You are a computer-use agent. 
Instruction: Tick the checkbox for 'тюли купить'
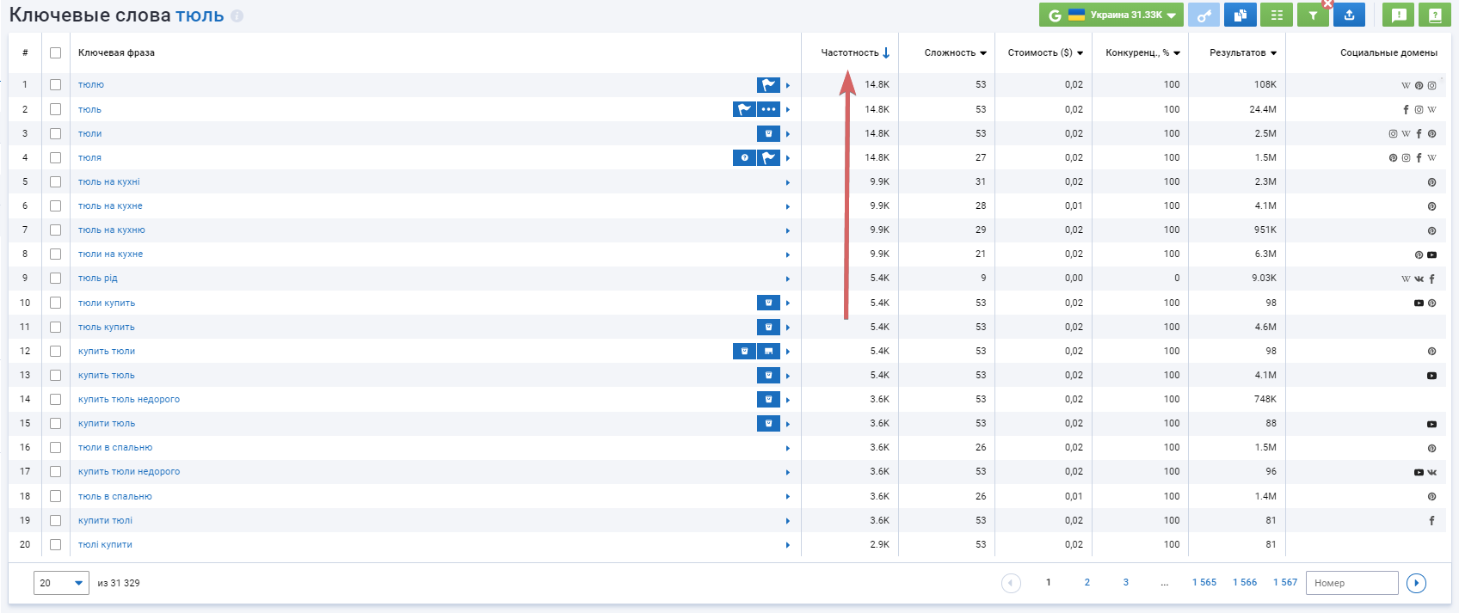click(55, 303)
